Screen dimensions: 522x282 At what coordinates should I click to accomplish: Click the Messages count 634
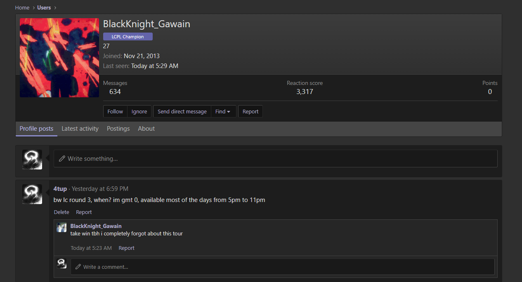115,92
